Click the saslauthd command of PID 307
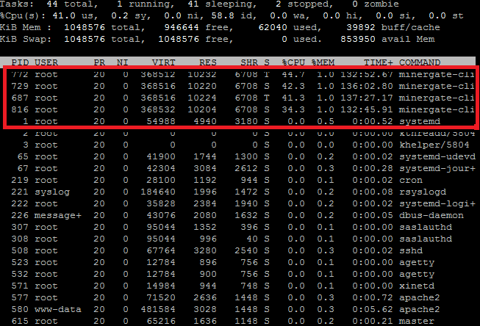480x326 pixels. 425,227
